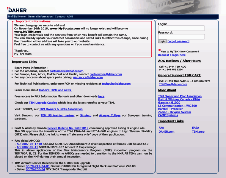Click 'Important informations' notice title
Viewport: 226px width, 178px height.
[x=33, y=21]
